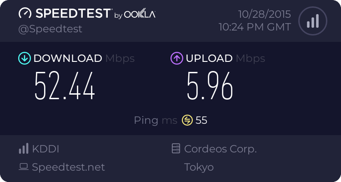Screen dimensions: 341x182
Task: Click the 10/28/2015 test date
Action: coord(261,14)
